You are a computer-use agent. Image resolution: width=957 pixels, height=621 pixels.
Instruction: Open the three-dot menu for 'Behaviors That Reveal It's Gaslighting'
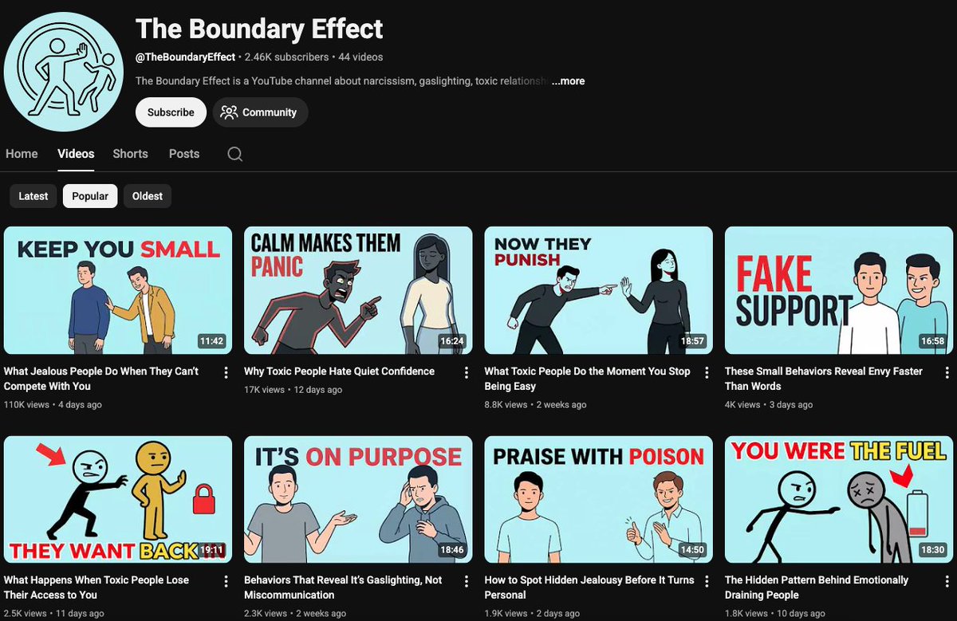pos(467,581)
